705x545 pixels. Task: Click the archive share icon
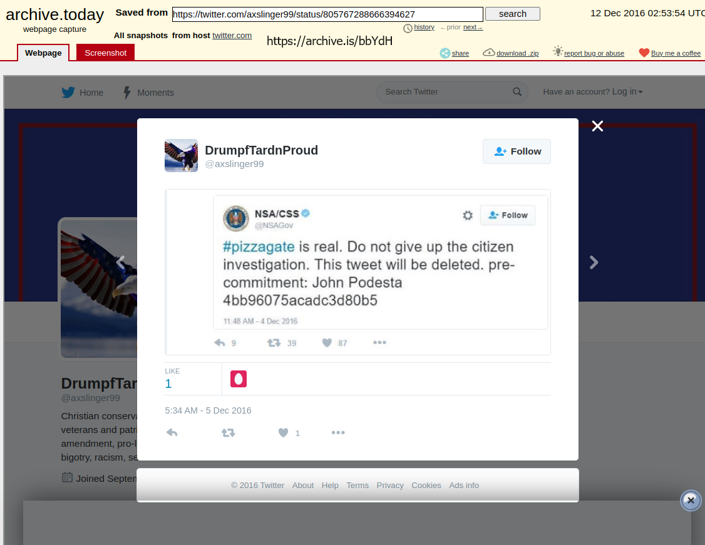445,53
